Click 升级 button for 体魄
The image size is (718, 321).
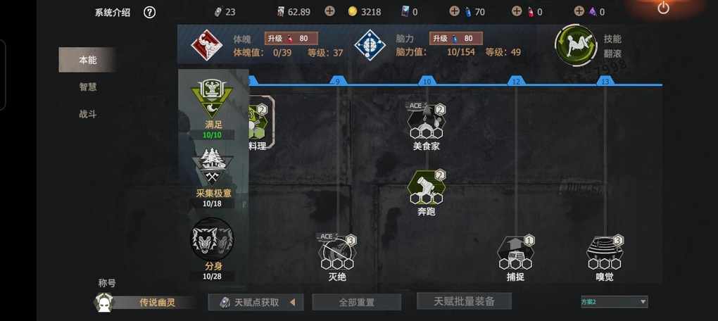point(291,39)
